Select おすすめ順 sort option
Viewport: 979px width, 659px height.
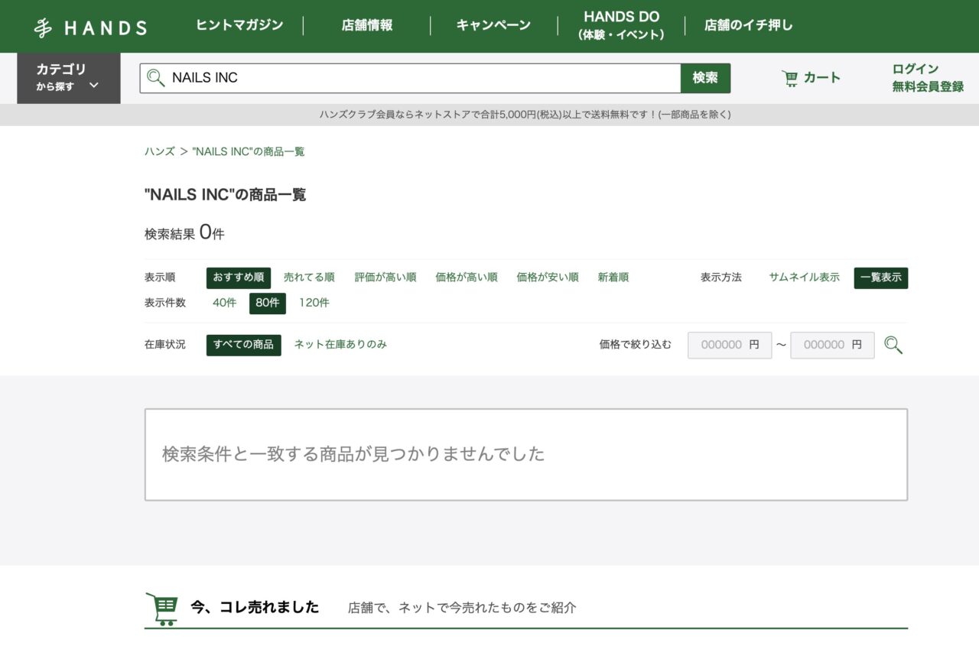(239, 278)
